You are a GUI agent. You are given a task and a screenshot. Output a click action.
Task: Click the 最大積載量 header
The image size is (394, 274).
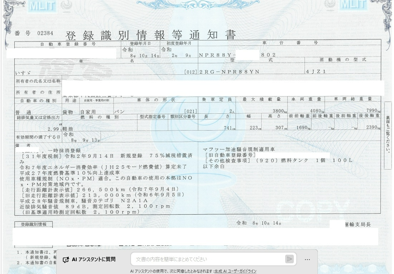[262, 99]
